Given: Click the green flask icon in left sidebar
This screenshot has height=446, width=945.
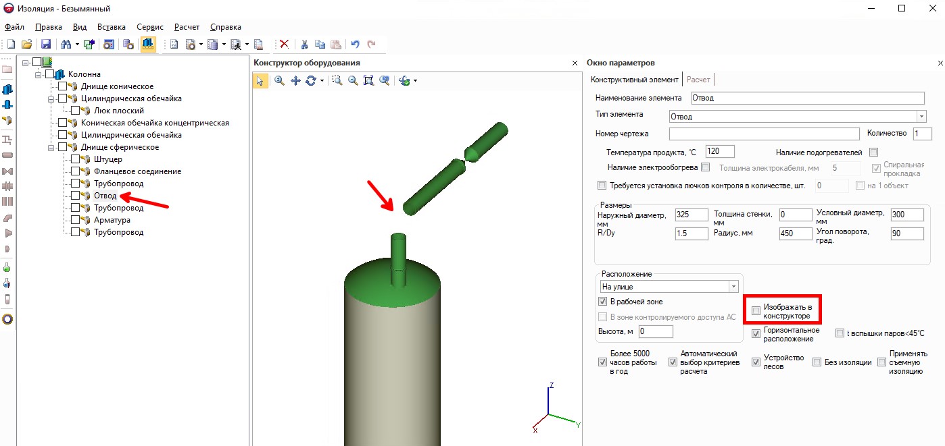Looking at the screenshot, I should (x=7, y=268).
